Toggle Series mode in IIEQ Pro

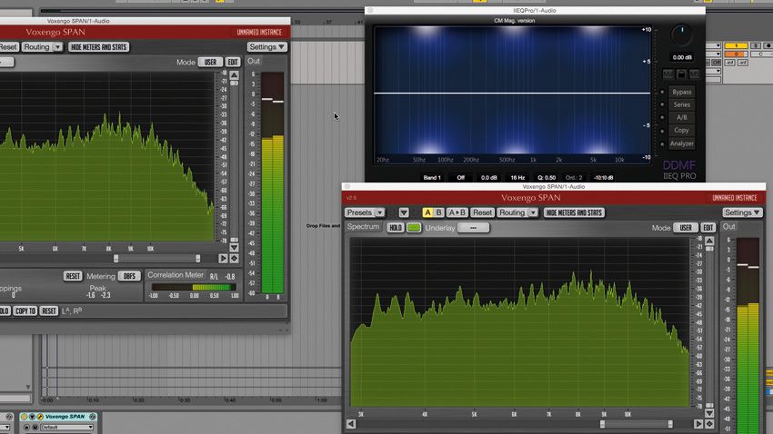click(682, 104)
